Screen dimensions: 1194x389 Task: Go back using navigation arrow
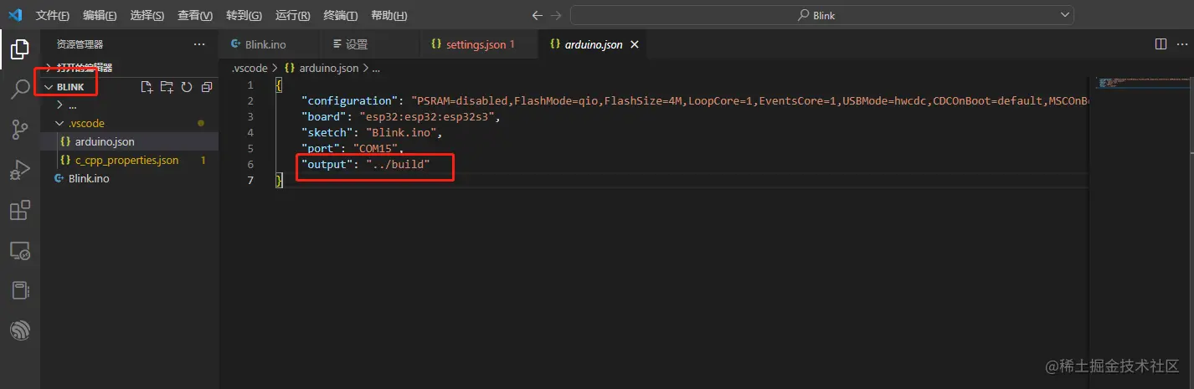point(538,15)
